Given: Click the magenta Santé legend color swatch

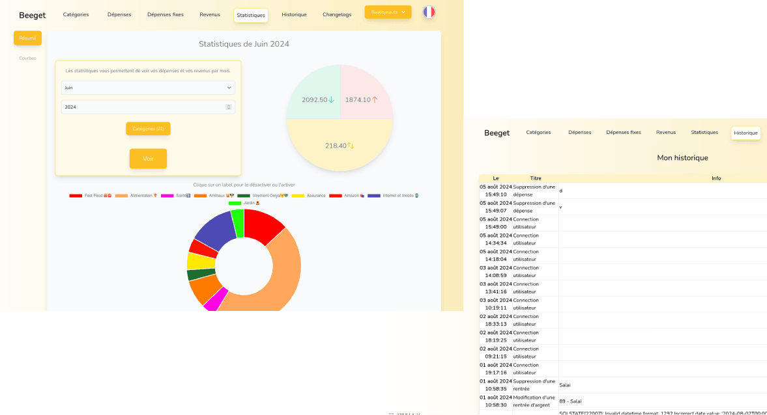Looking at the screenshot, I should tap(167, 195).
